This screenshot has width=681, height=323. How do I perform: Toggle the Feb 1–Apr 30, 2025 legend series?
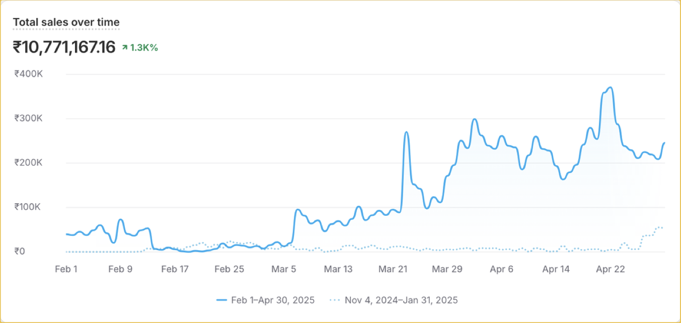pyautogui.click(x=265, y=300)
